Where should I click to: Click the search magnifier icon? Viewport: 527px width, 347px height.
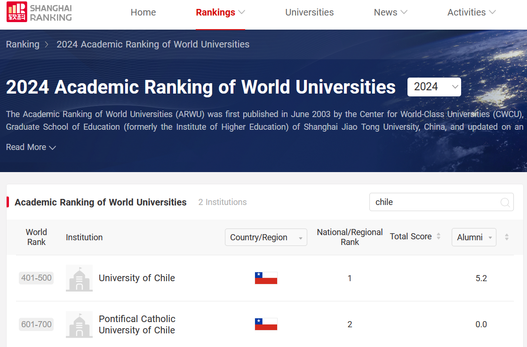tap(505, 202)
